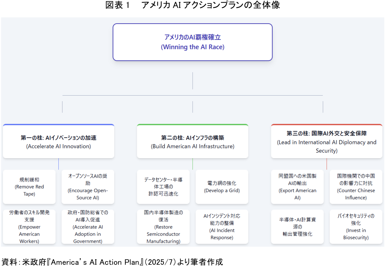Screen dimensions: 387x270
Task: Click the AIインシデント対応能力の整備 node
Action: [222, 226]
